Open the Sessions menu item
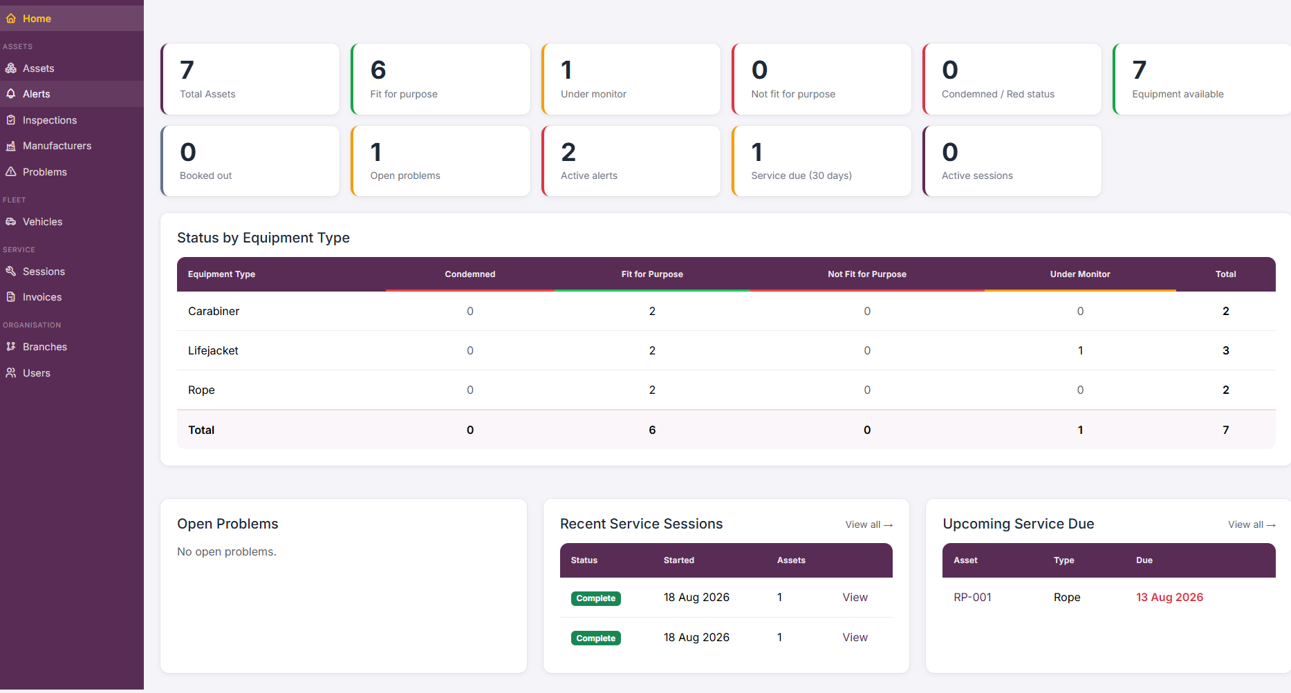 (72, 272)
